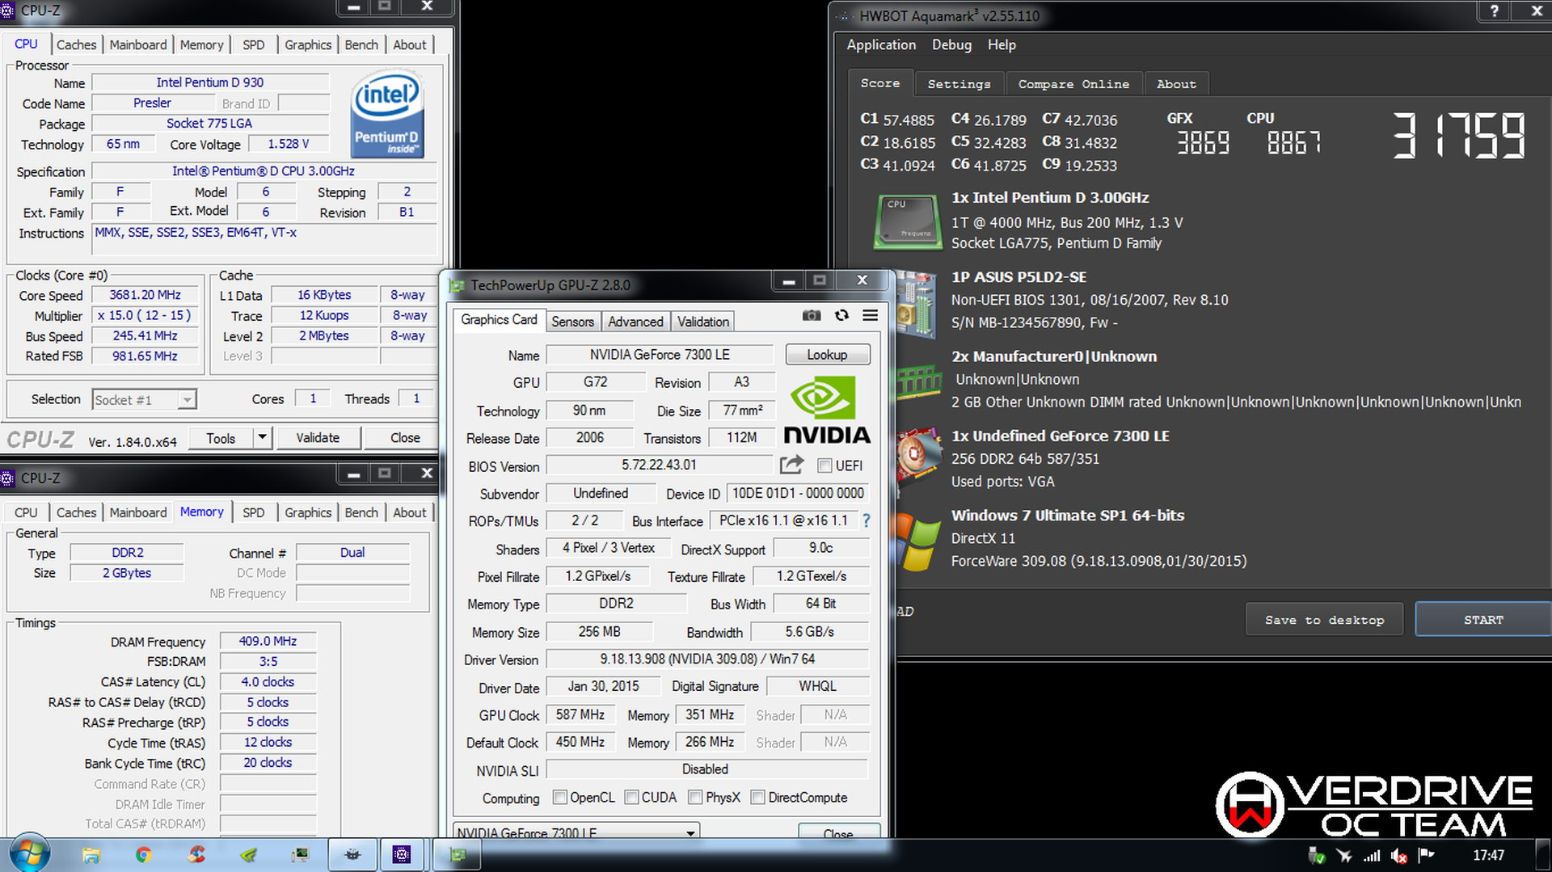This screenshot has height=872, width=1552.
Task: Click the BIOS version share/export icon
Action: click(x=792, y=465)
